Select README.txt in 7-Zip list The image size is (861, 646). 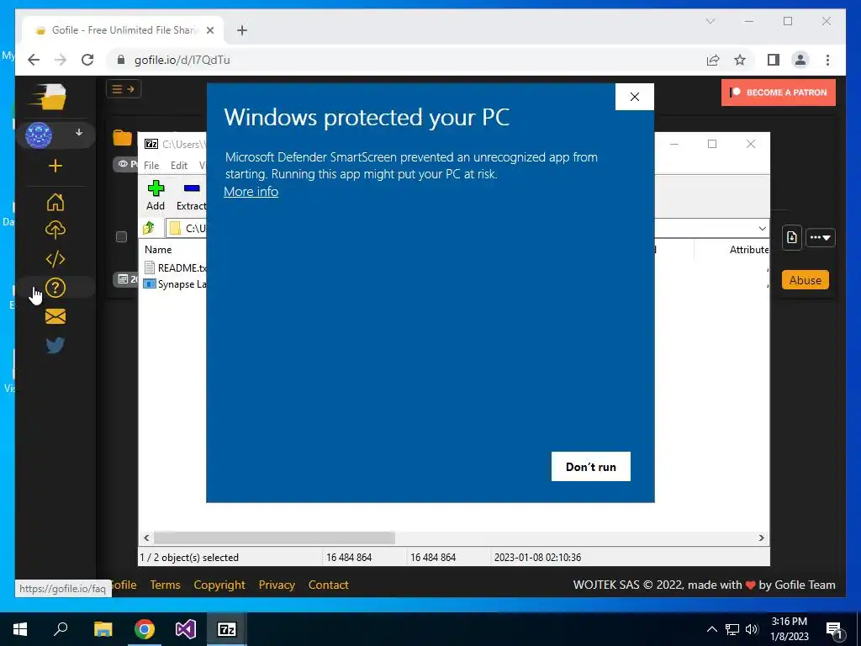(x=182, y=267)
